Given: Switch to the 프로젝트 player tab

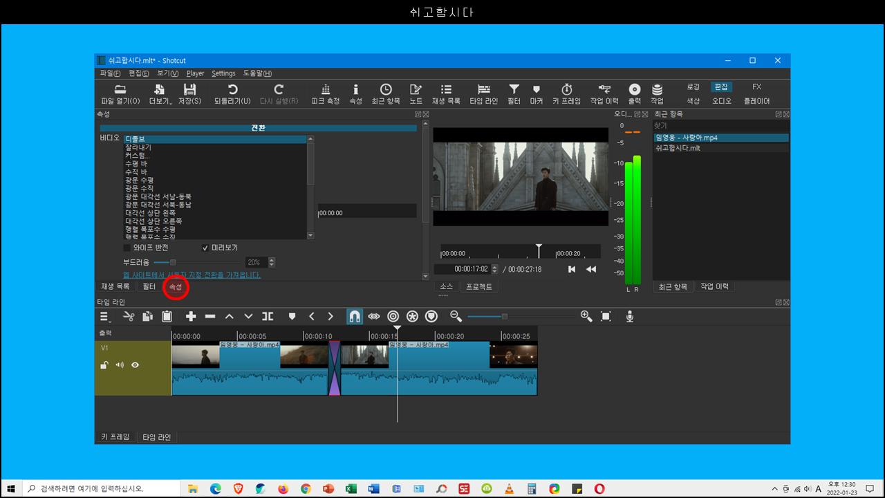Looking at the screenshot, I should point(479,286).
